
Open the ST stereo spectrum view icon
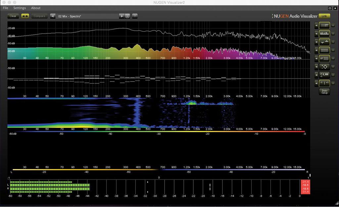pyautogui.click(x=324, y=58)
